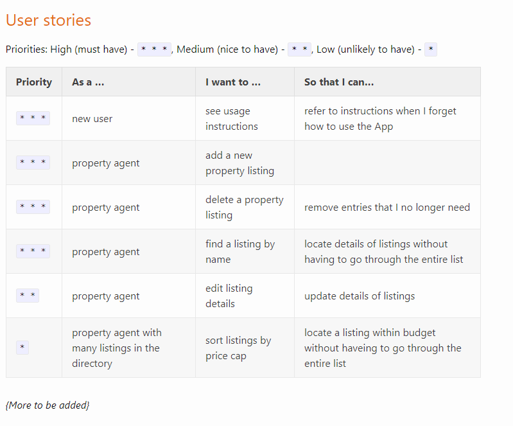Click the 'remove entries that I no longer need' text
This screenshot has height=426, width=513.
coord(387,208)
